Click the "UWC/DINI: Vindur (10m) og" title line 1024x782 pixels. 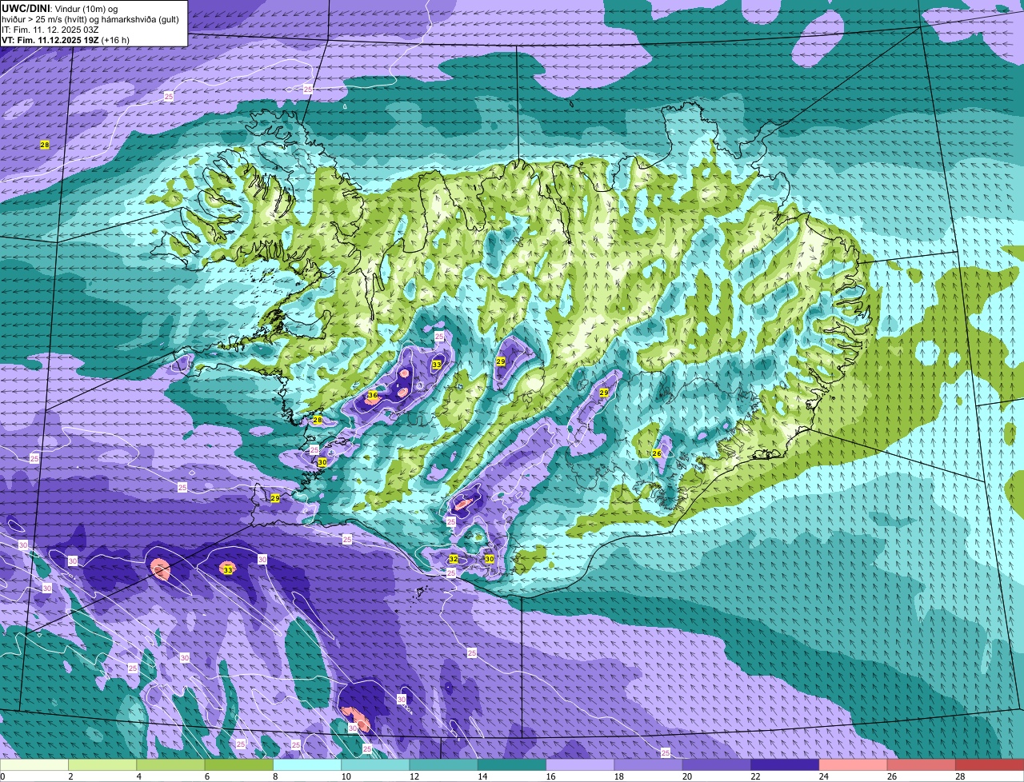coord(60,8)
